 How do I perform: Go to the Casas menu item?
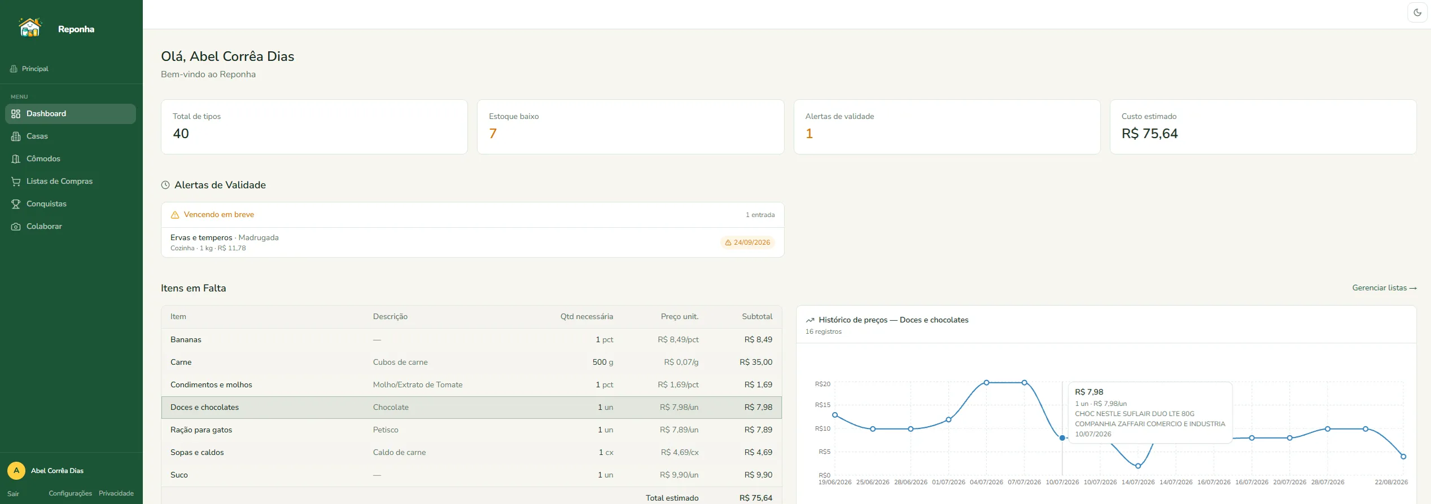coord(71,136)
